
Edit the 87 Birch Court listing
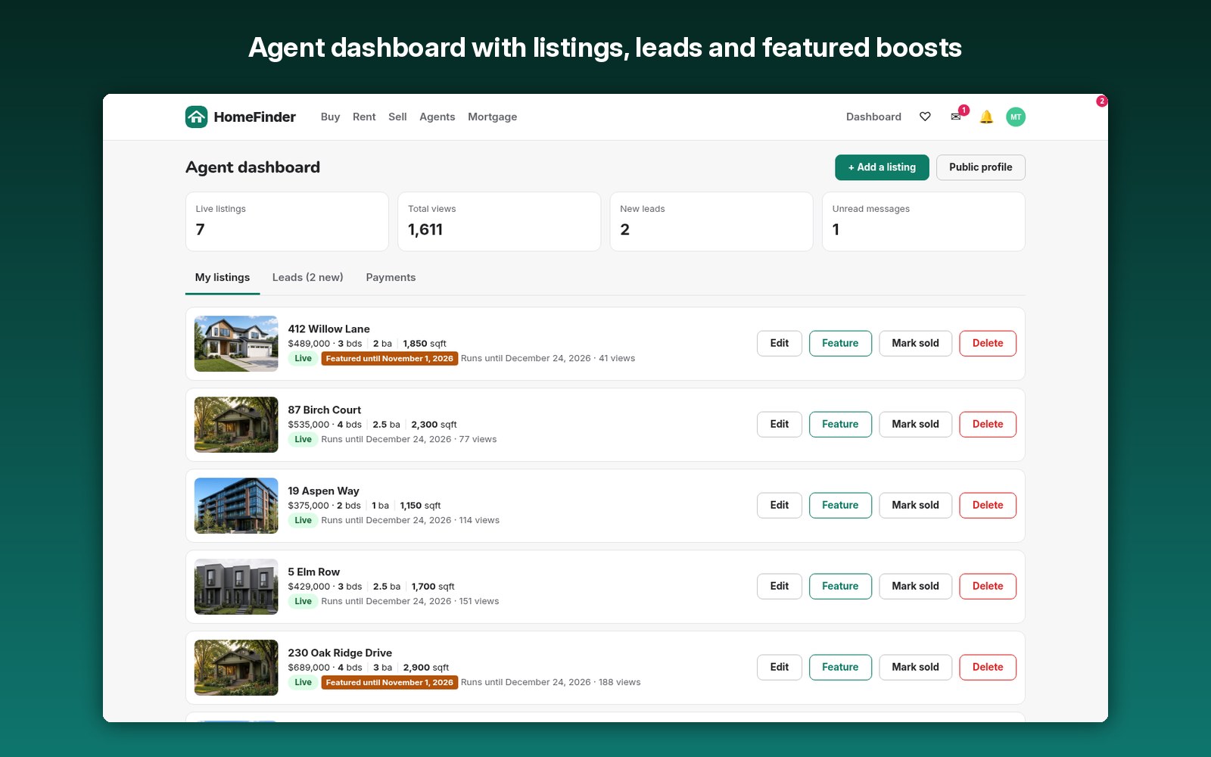click(x=780, y=424)
